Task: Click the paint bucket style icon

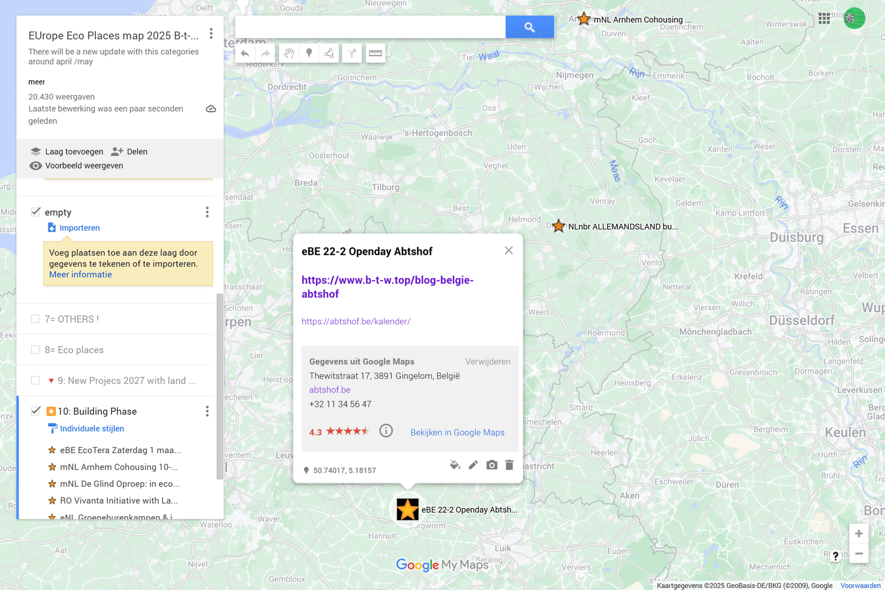Action: (455, 465)
